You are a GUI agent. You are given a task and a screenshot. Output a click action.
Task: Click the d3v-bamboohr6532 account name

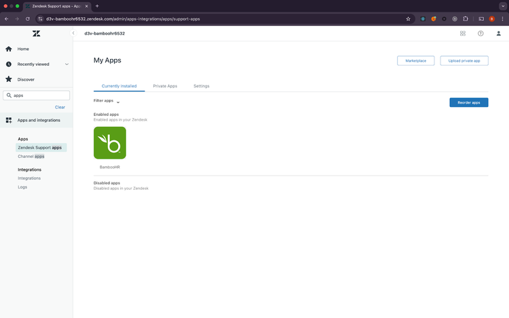pos(105,33)
